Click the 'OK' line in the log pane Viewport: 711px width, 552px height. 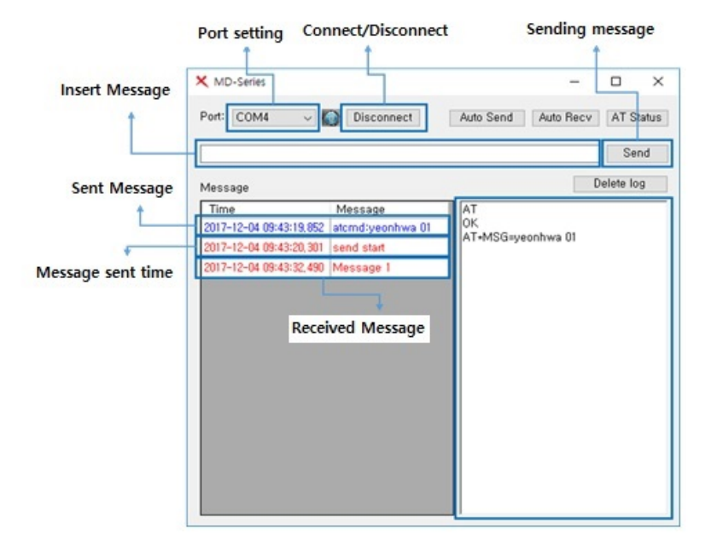click(x=470, y=223)
